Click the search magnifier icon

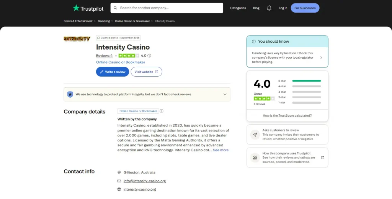[x=115, y=8]
